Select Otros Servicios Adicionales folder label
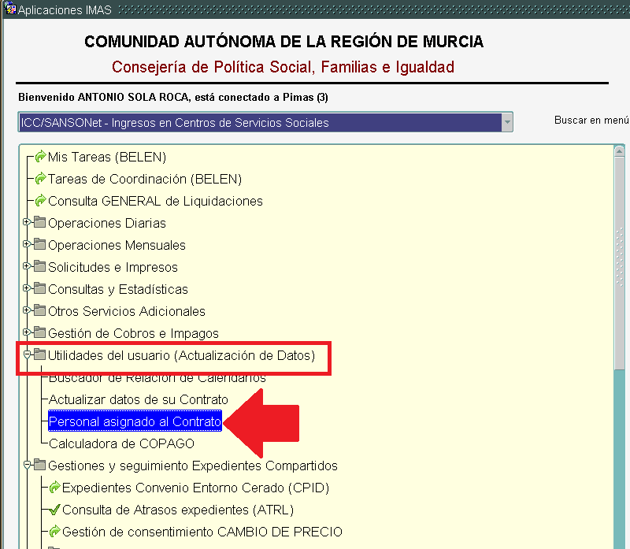This screenshot has width=630, height=549. click(x=127, y=311)
